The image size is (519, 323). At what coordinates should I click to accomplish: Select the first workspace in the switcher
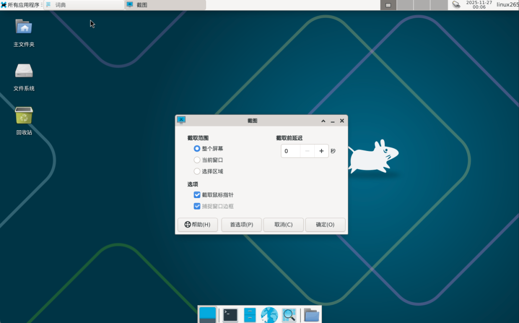(x=388, y=5)
